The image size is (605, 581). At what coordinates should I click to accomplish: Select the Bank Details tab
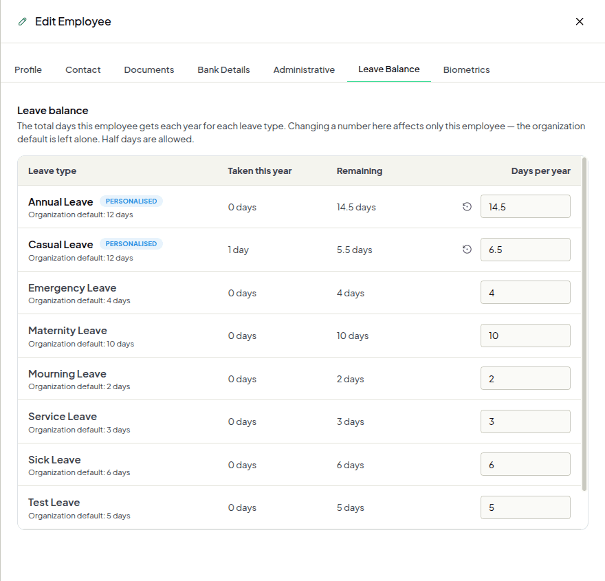(224, 70)
